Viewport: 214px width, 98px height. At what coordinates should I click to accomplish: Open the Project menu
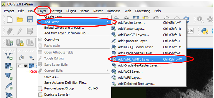pyautogui.click(x=9, y=11)
